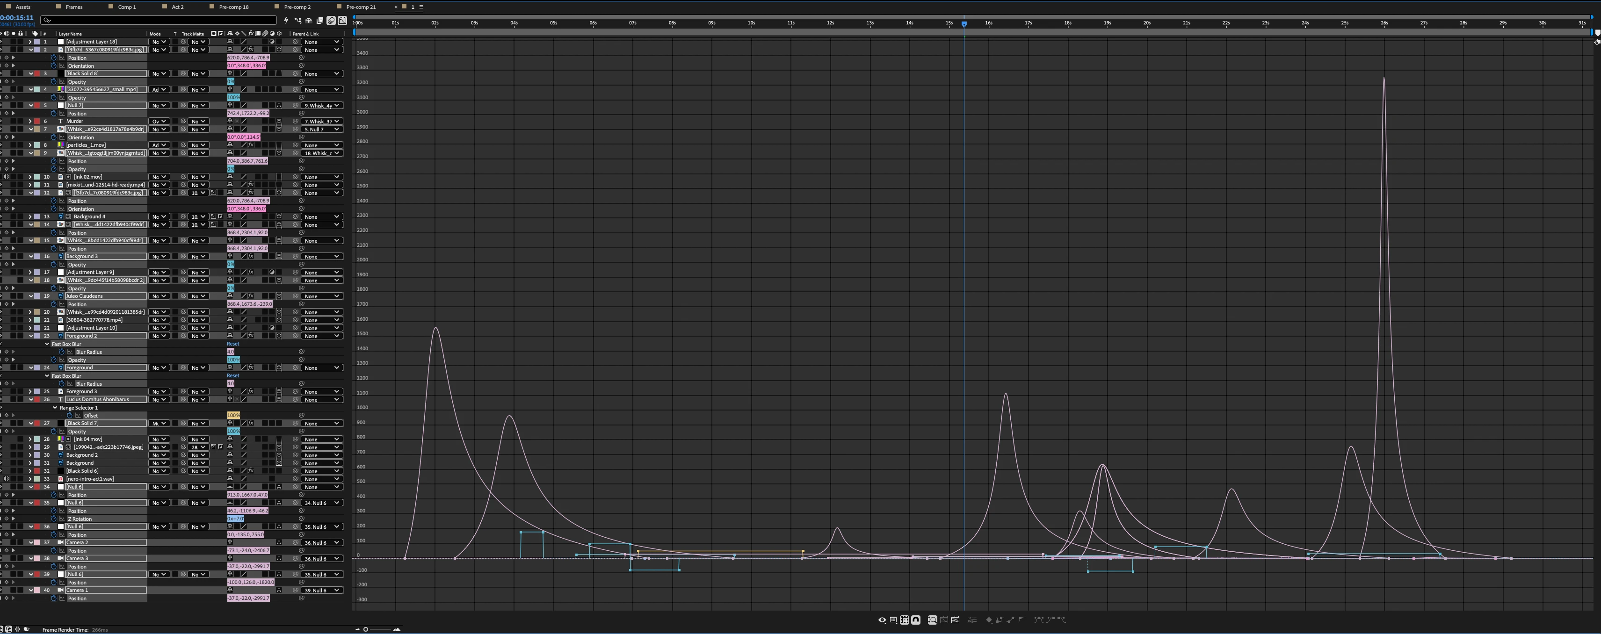Expand layer 1 Adjustment Layer 18
The height and width of the screenshot is (634, 1601).
[x=30, y=42]
